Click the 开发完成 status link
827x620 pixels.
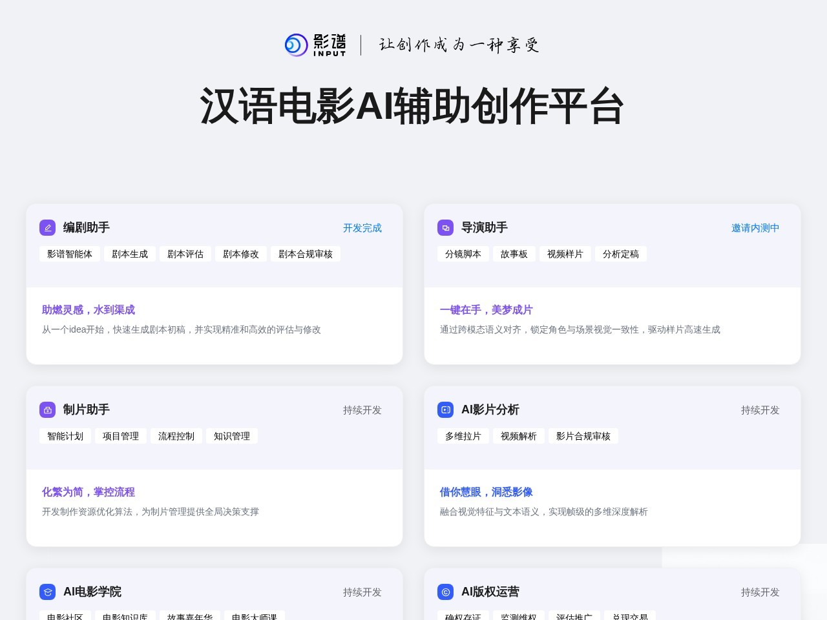(362, 228)
